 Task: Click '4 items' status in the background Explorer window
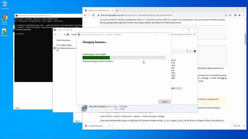click(77, 121)
